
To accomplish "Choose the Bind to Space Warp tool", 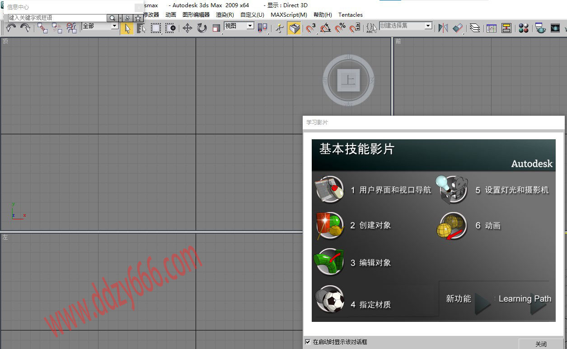I will 71,28.
